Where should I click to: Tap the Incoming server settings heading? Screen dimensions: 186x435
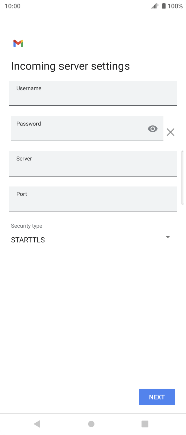click(x=70, y=66)
